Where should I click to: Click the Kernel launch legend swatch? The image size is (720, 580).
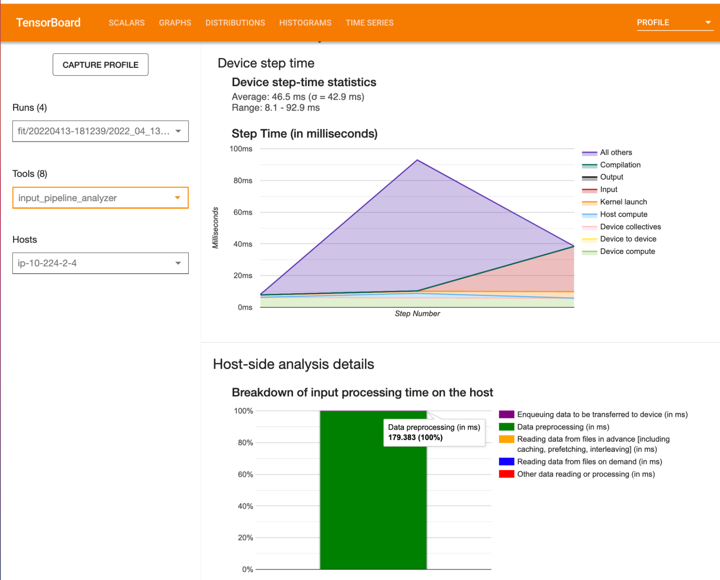click(589, 202)
